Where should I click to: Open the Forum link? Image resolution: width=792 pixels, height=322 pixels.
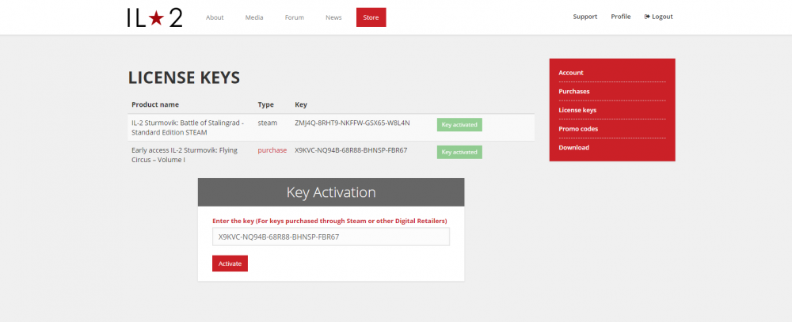point(295,17)
